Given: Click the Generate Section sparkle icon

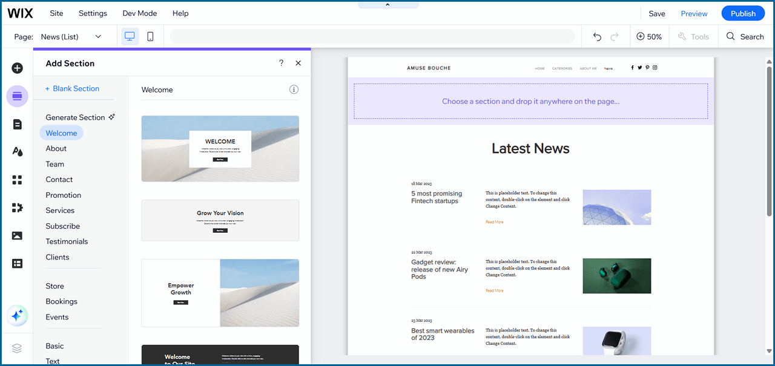Looking at the screenshot, I should 111,117.
